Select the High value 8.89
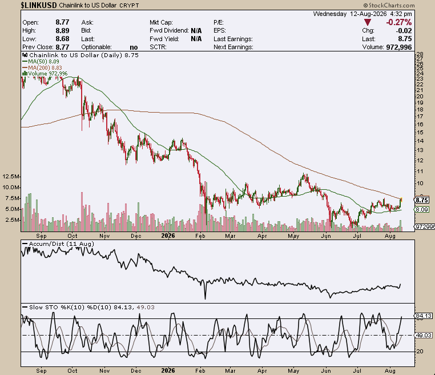Viewport: 435px width, 375px height. [x=62, y=30]
